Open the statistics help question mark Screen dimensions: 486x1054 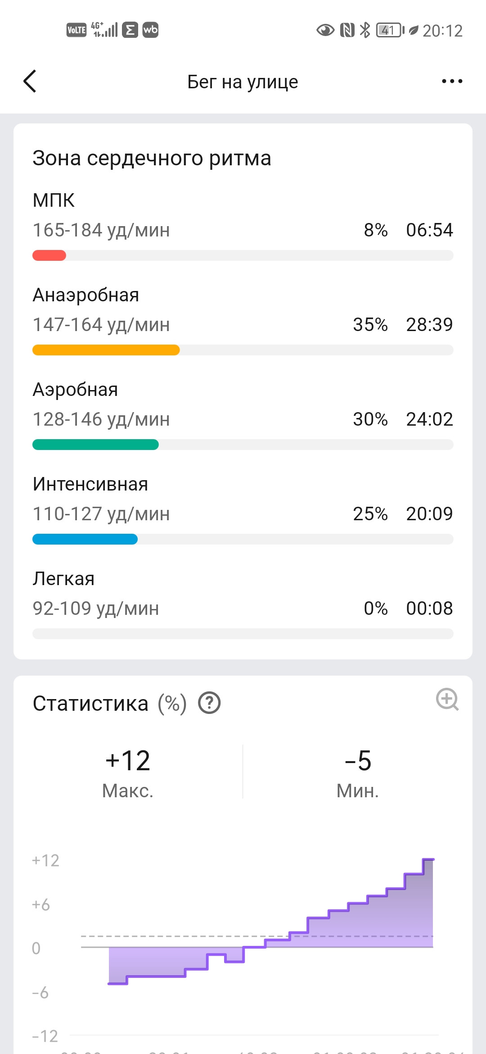[209, 703]
